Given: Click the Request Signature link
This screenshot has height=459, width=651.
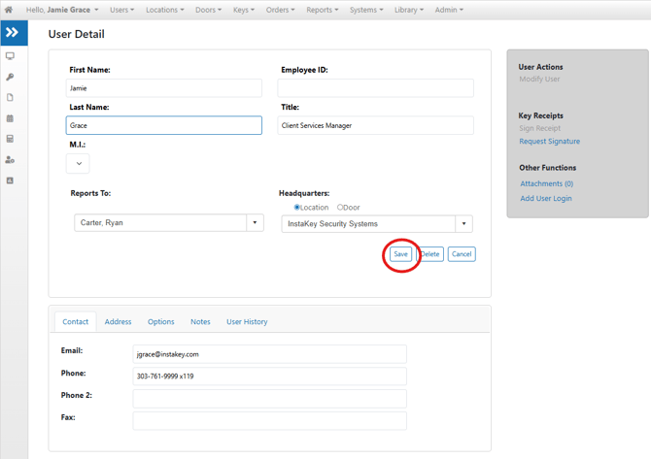Looking at the screenshot, I should 549,142.
